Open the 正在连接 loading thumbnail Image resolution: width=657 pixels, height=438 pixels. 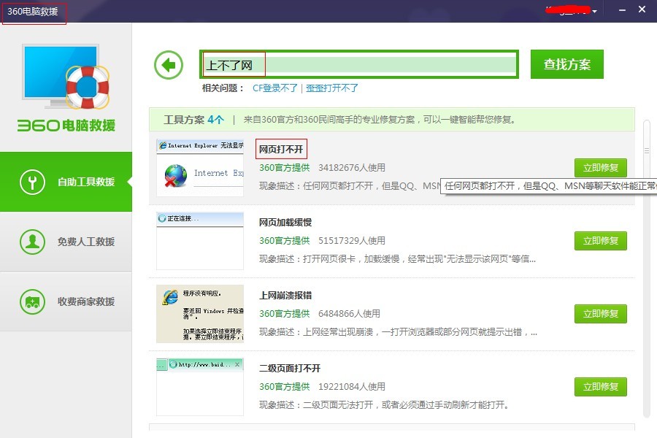(x=200, y=241)
